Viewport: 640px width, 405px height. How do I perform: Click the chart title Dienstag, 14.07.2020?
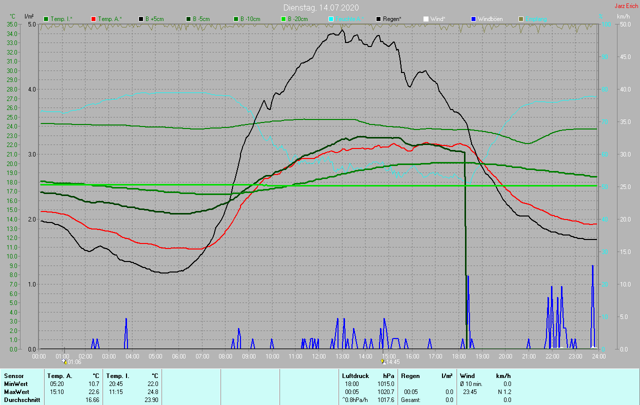coord(320,7)
